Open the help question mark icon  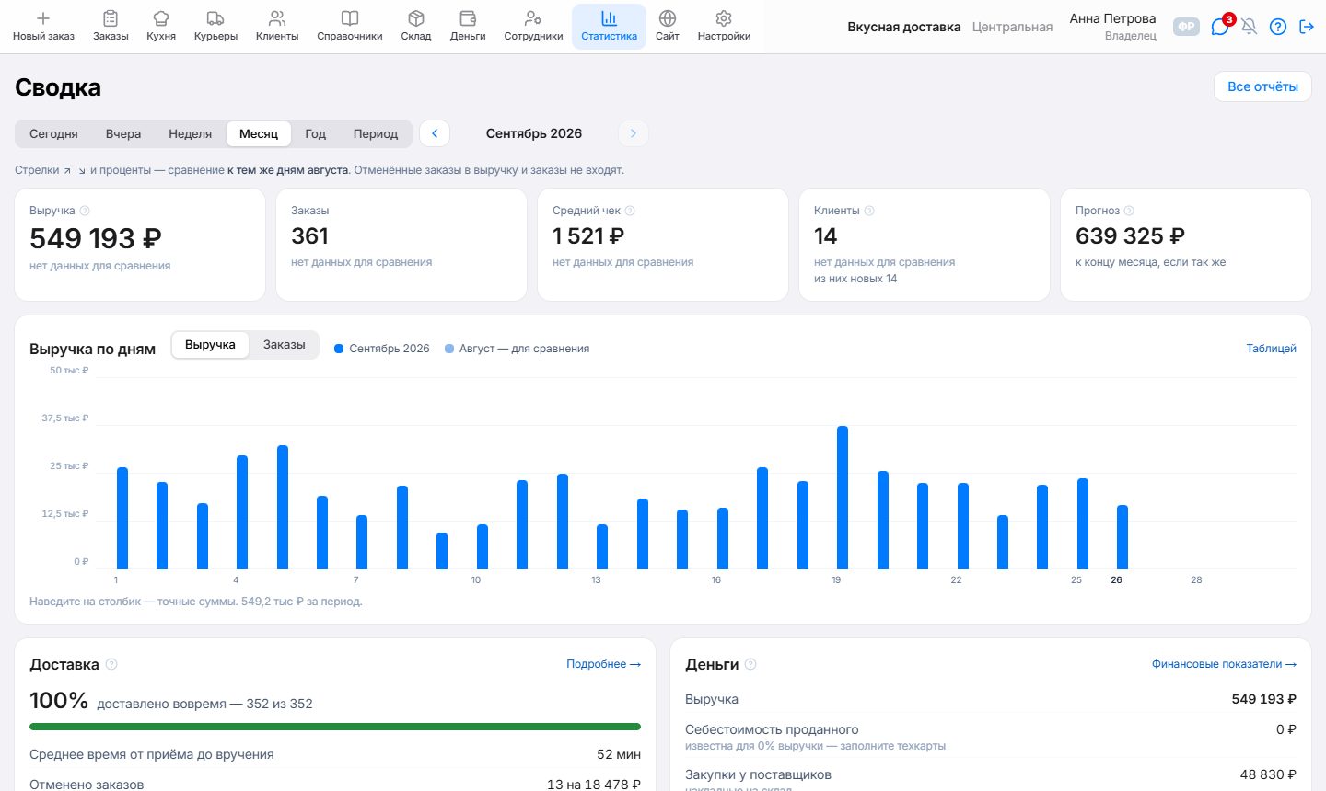(x=1278, y=27)
